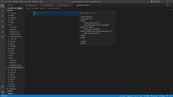Collapse the templates\python folder

click(15, 65)
